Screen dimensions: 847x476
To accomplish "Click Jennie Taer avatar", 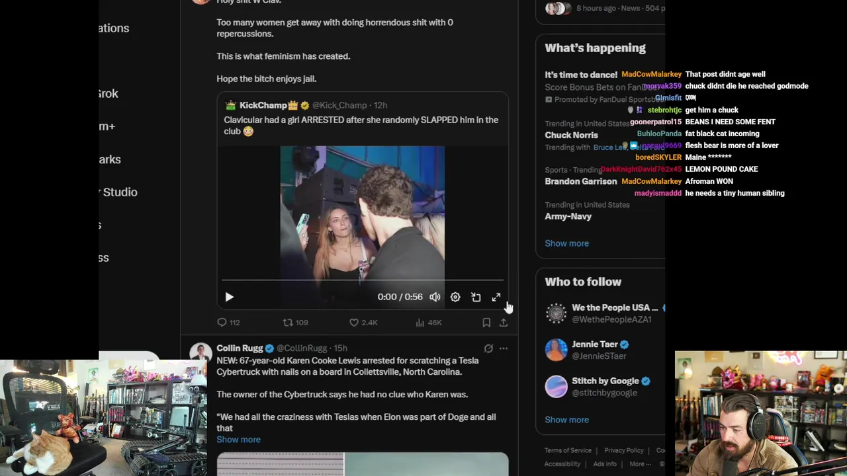I will coord(556,350).
